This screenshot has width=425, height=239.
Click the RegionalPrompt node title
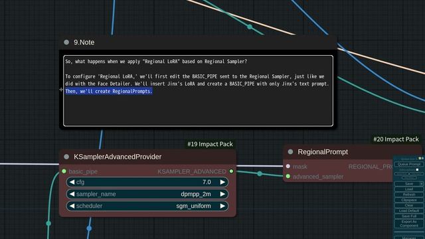(323, 152)
